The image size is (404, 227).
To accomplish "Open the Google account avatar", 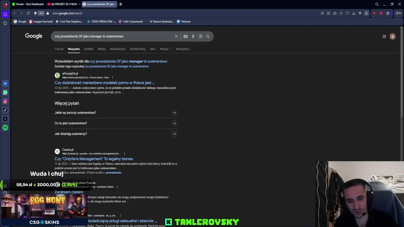I will coord(393,37).
